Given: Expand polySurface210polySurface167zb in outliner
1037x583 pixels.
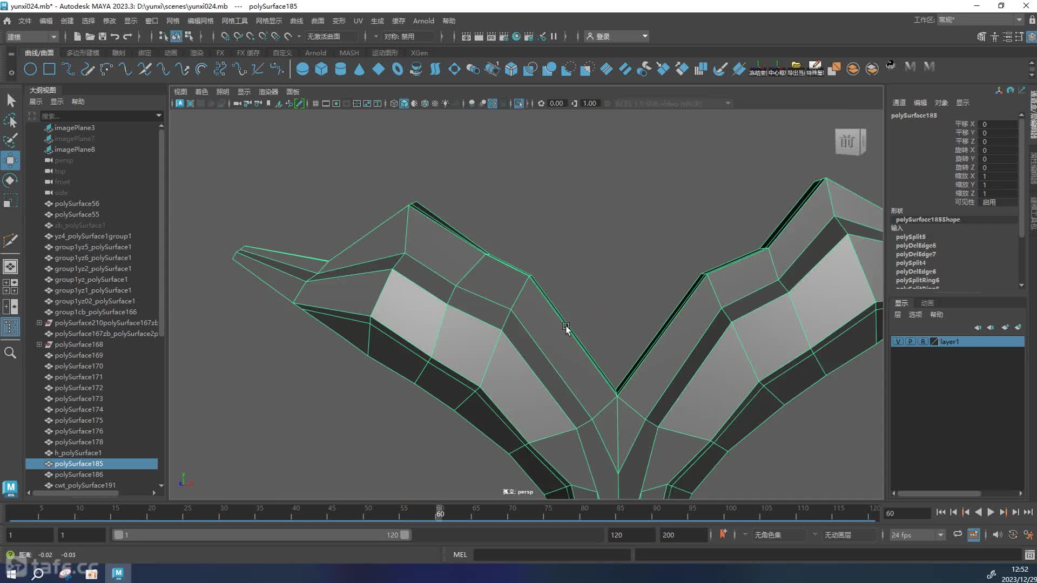Looking at the screenshot, I should (39, 323).
